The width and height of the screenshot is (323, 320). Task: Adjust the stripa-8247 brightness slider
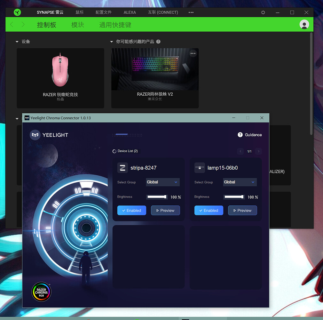(157, 197)
